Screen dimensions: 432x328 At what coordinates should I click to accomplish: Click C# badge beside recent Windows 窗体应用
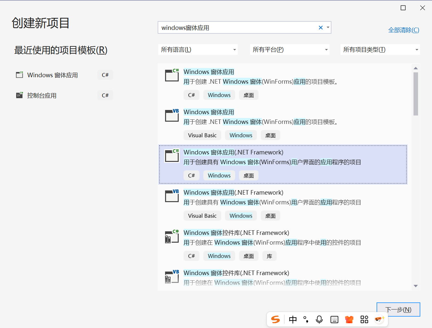click(x=105, y=75)
